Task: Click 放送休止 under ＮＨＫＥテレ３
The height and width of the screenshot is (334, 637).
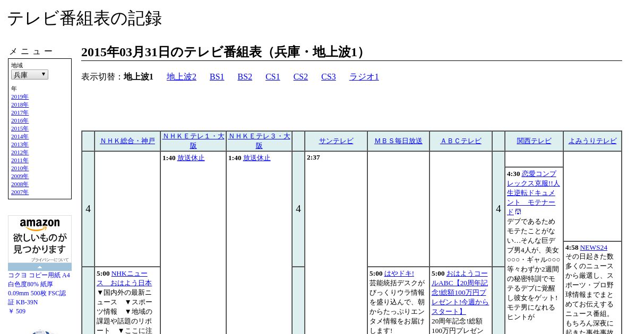Action: pyautogui.click(x=257, y=158)
